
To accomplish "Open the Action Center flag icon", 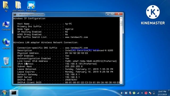I will (x=150, y=93).
